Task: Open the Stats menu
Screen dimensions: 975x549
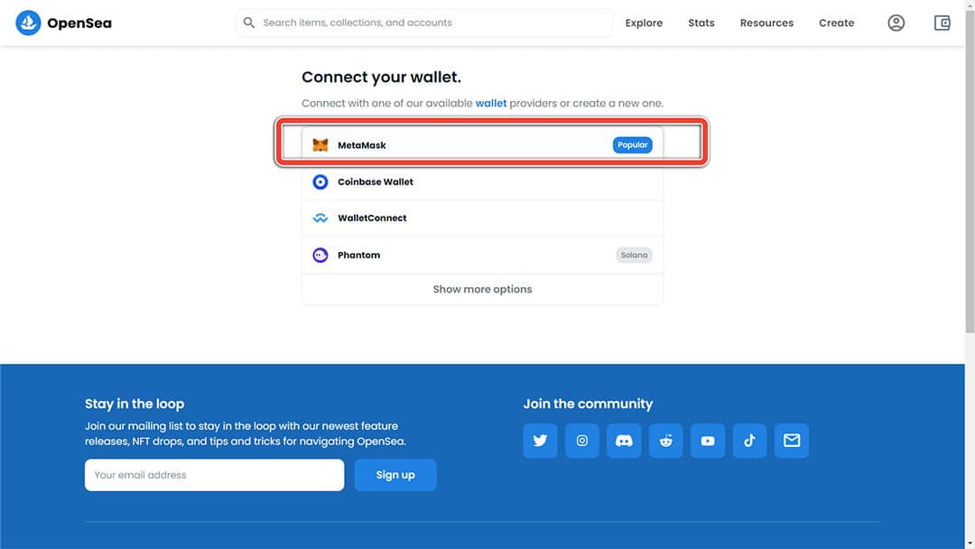Action: click(x=701, y=23)
